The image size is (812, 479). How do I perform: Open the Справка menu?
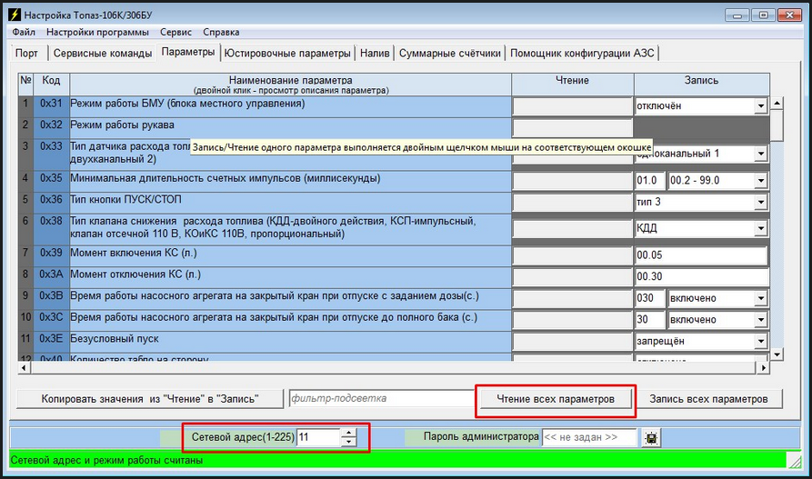[221, 32]
